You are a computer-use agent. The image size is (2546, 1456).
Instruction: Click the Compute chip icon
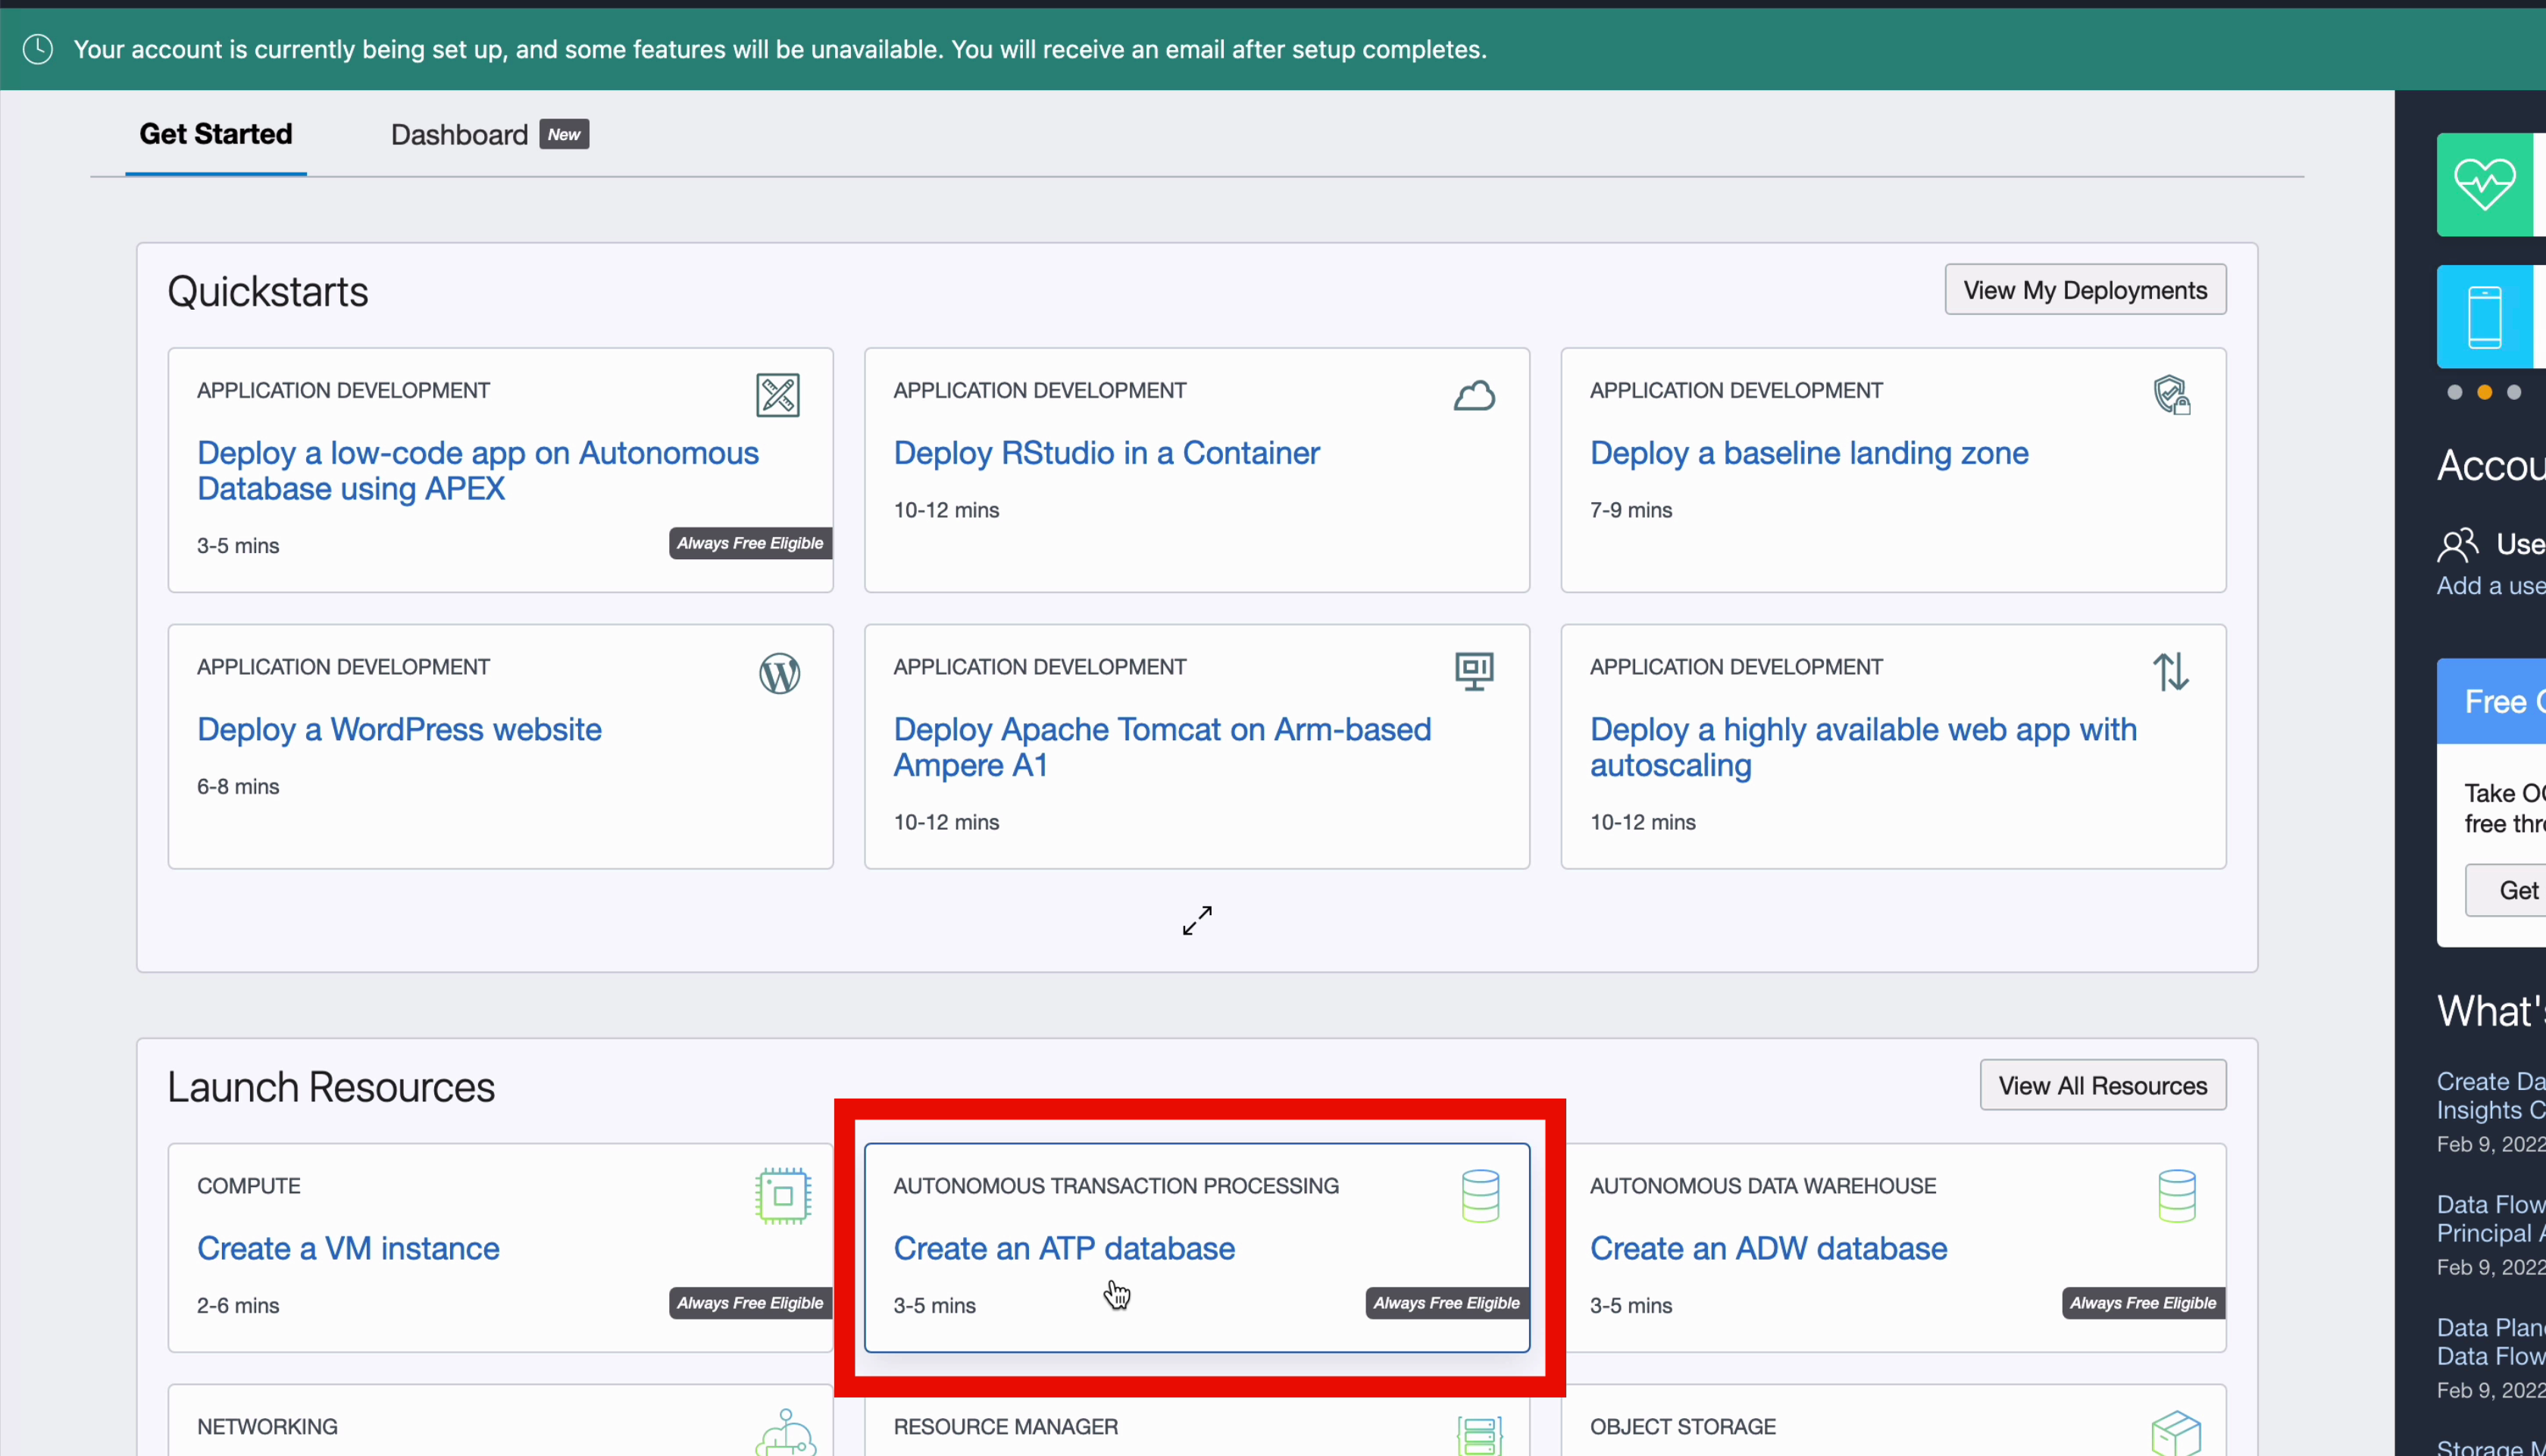tap(782, 1195)
